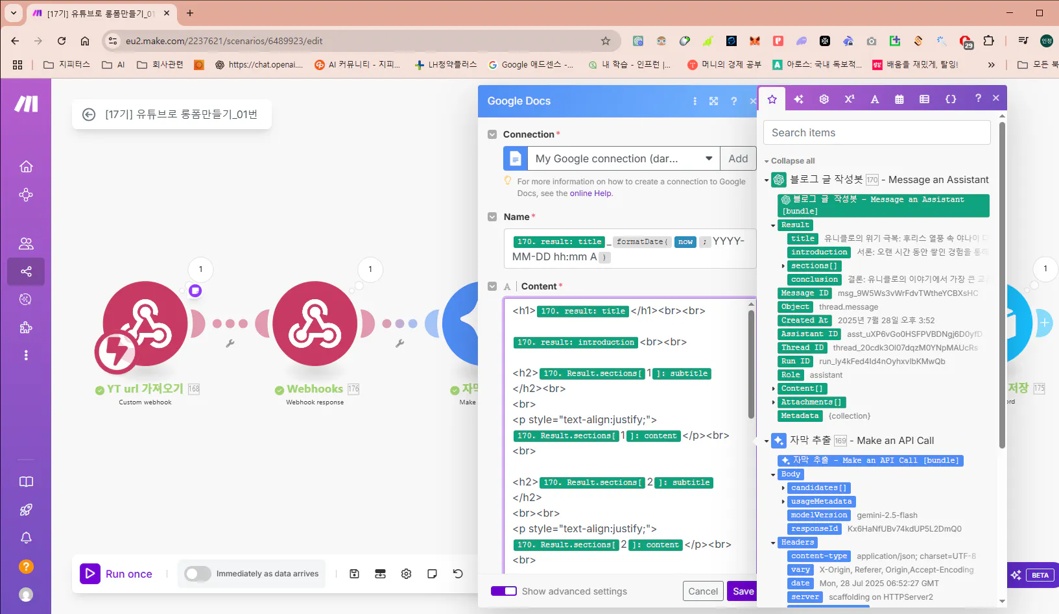Click the wrench icon after YT url module

pos(230,343)
